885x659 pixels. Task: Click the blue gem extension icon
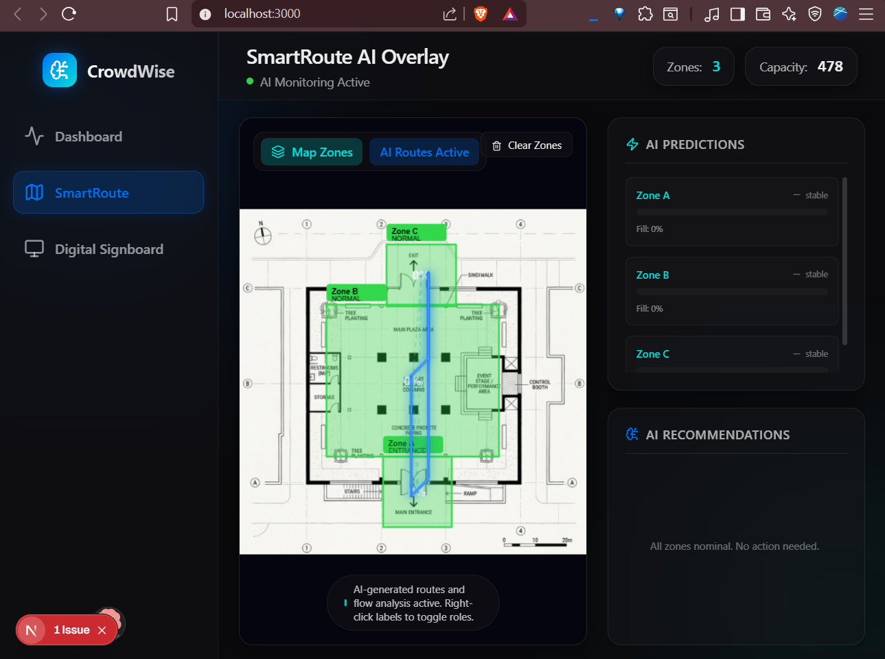point(619,13)
